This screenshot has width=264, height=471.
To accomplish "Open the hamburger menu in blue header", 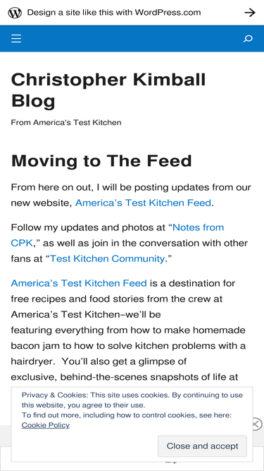I will coord(16,39).
